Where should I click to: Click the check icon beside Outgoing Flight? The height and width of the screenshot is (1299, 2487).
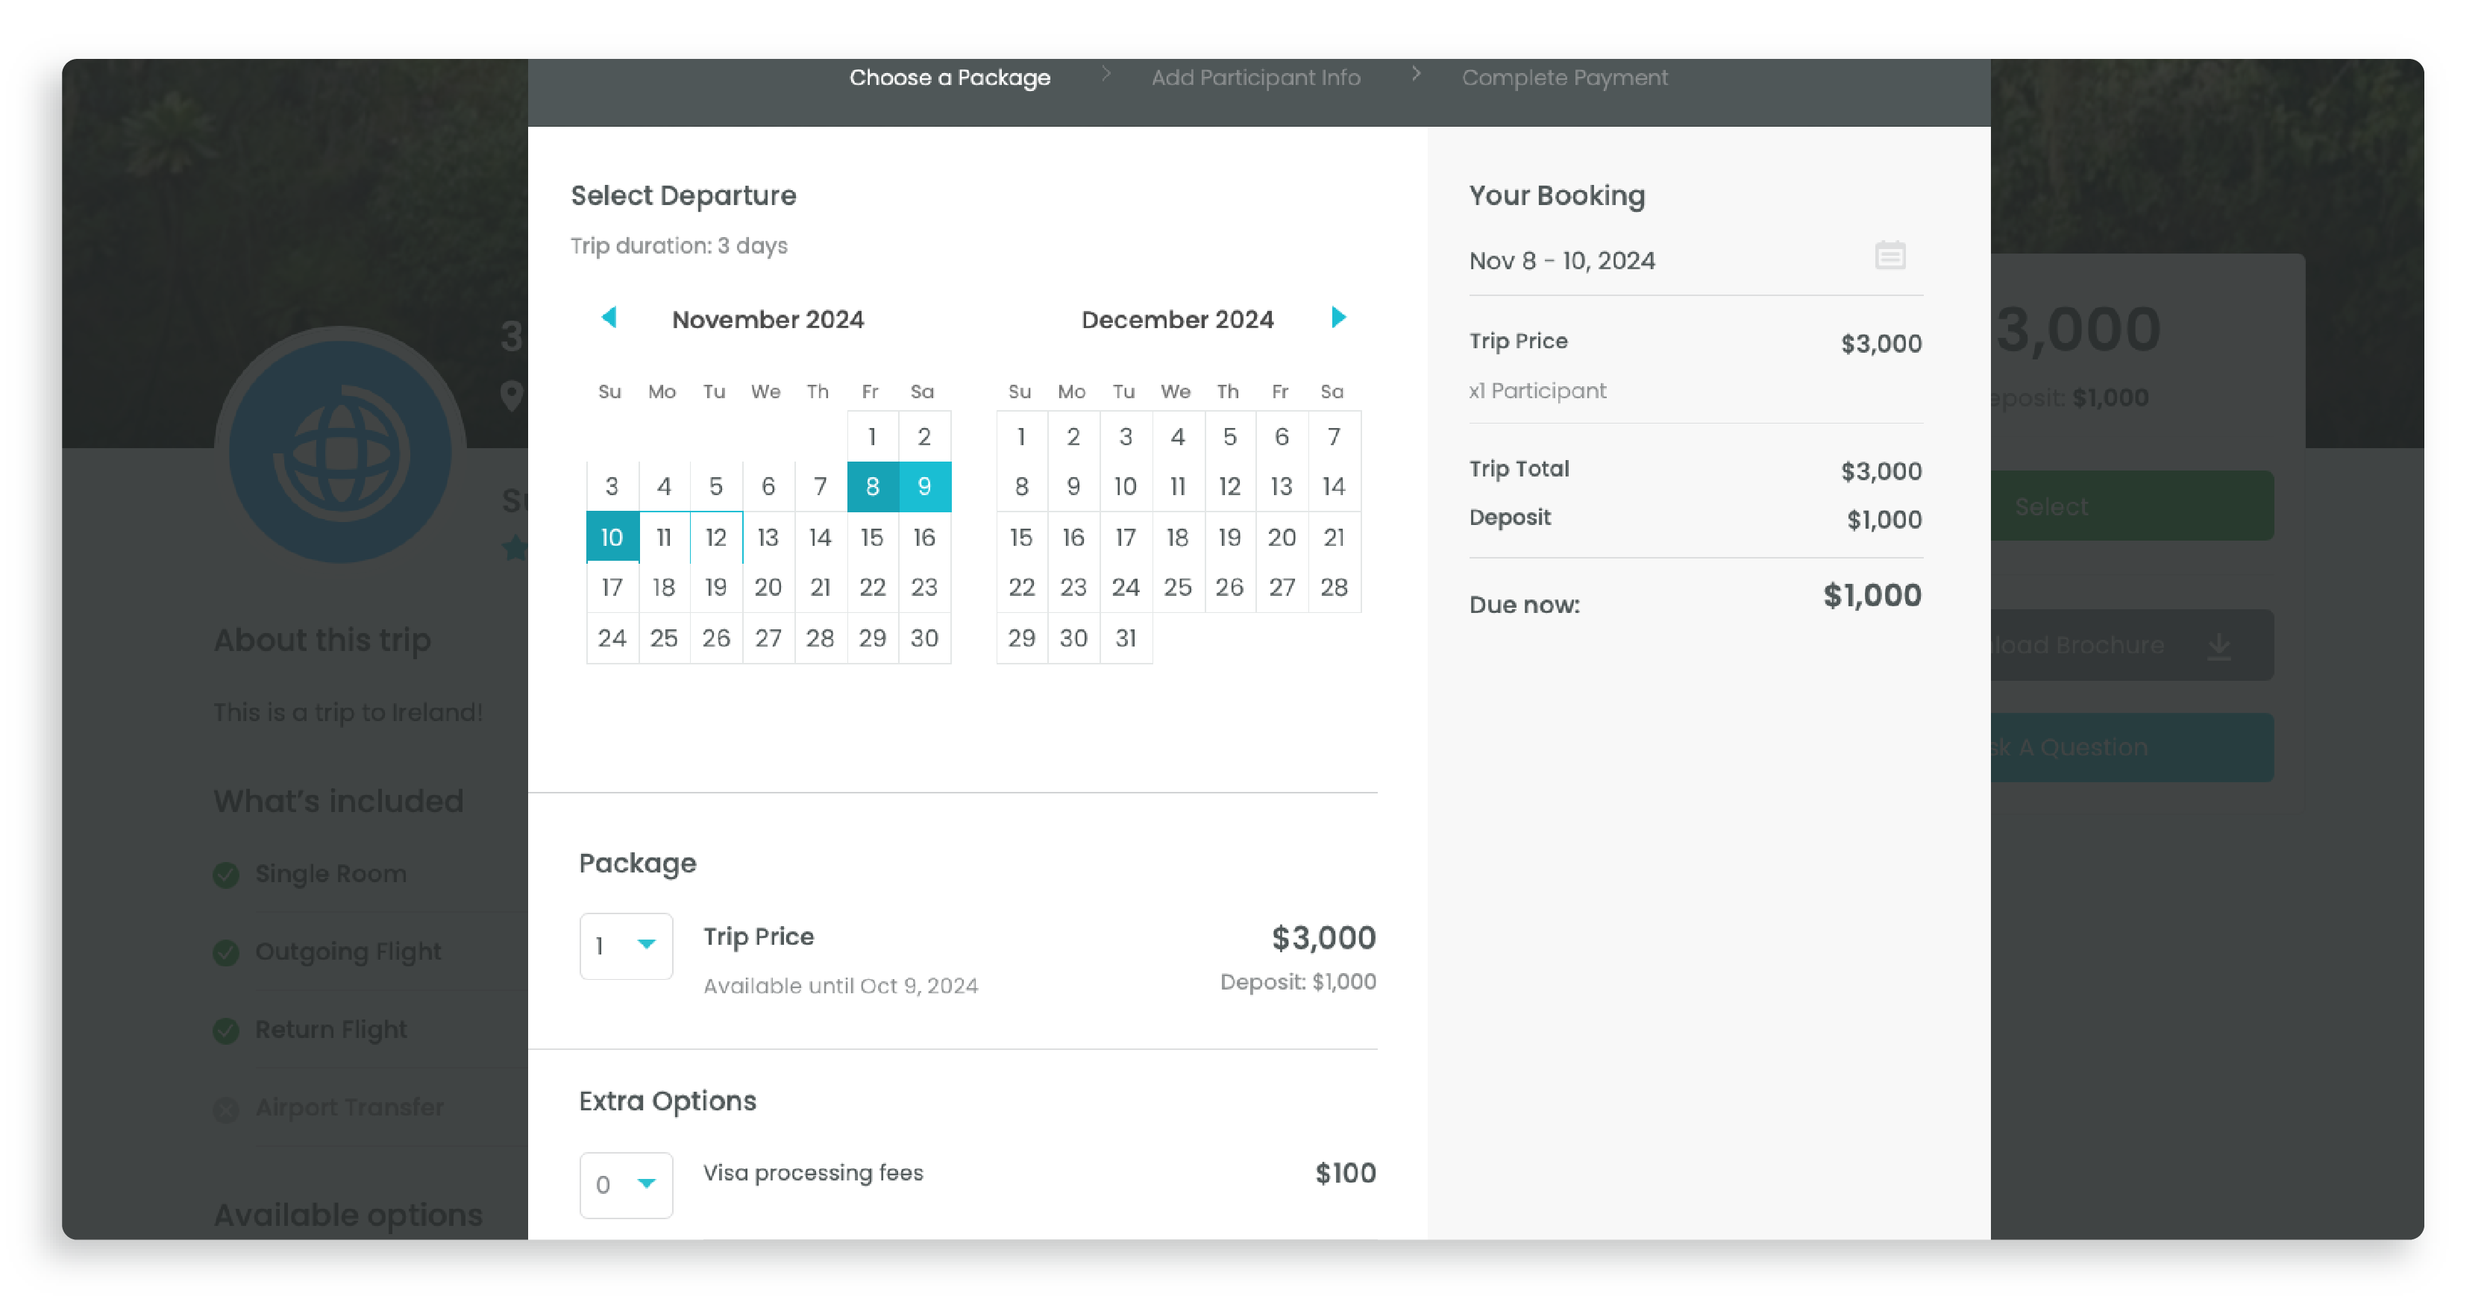pyautogui.click(x=226, y=952)
